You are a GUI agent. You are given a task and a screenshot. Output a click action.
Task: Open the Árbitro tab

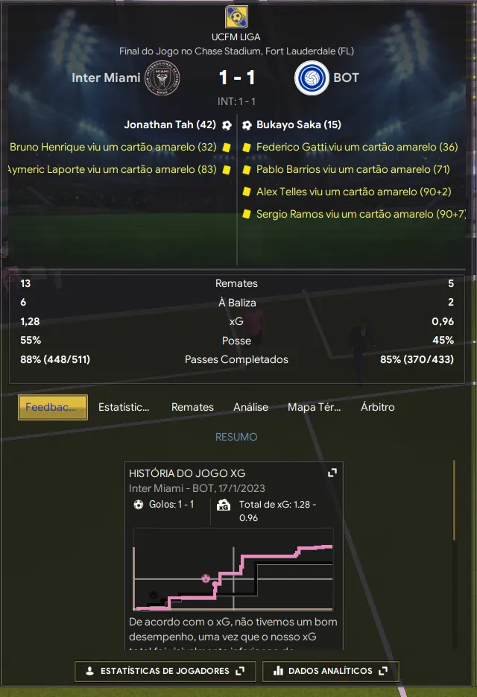[x=377, y=407]
